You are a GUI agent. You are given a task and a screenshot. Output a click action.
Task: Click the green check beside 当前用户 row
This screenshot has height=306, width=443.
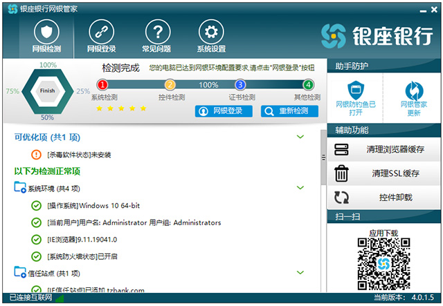coord(36,222)
